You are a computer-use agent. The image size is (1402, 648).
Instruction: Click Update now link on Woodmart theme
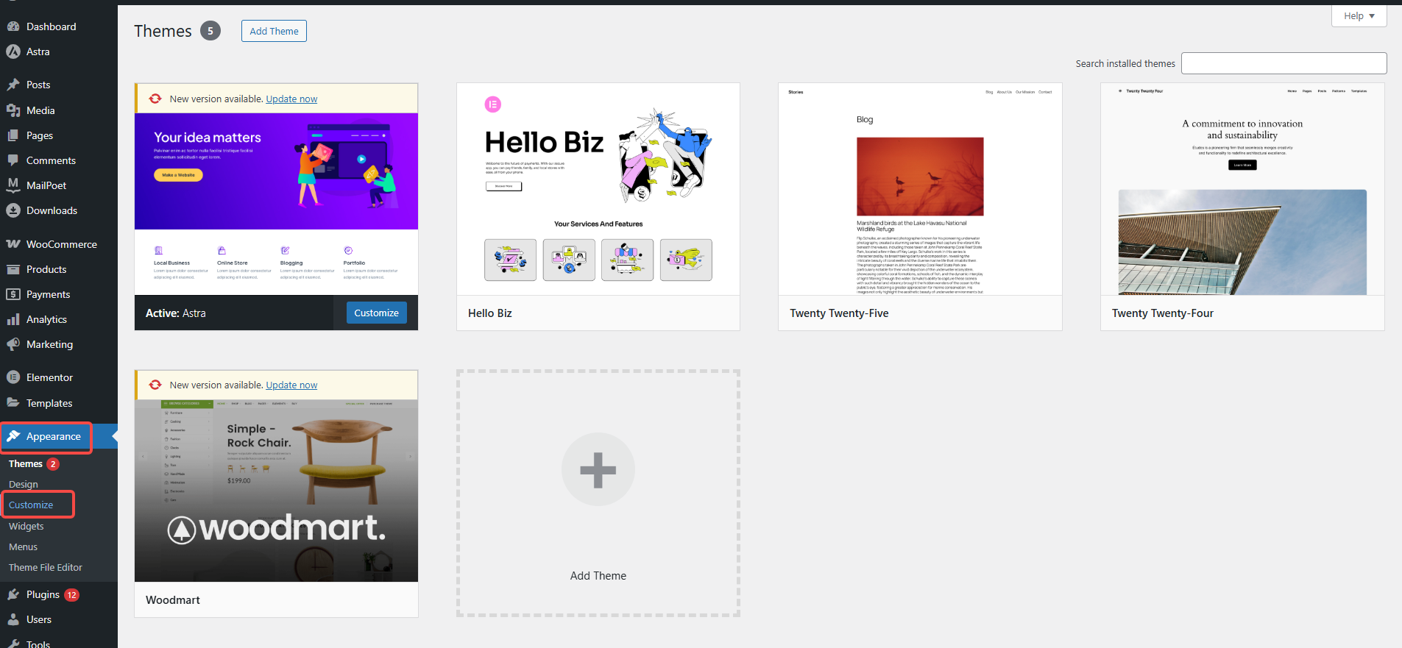coord(291,385)
